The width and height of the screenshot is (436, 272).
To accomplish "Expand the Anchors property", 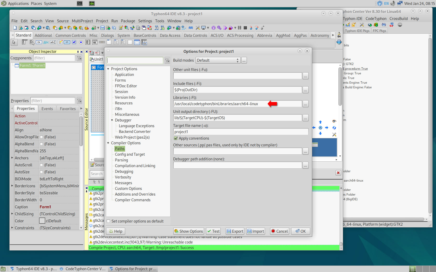I will [x=12, y=158].
